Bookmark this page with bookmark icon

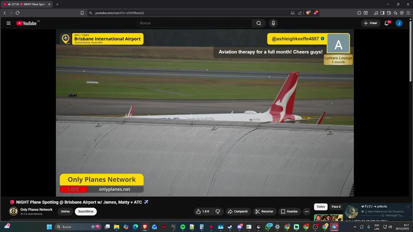tap(82, 13)
